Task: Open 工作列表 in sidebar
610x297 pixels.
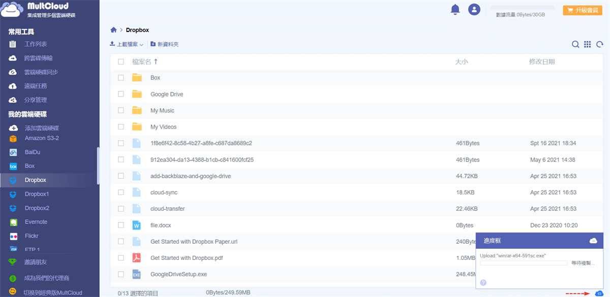Action: [x=36, y=44]
